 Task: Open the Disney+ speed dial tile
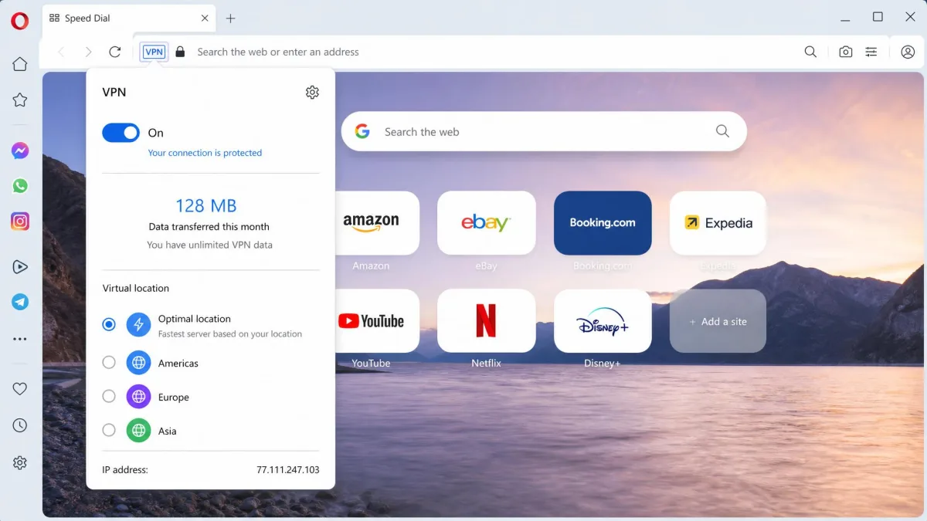[603, 321]
